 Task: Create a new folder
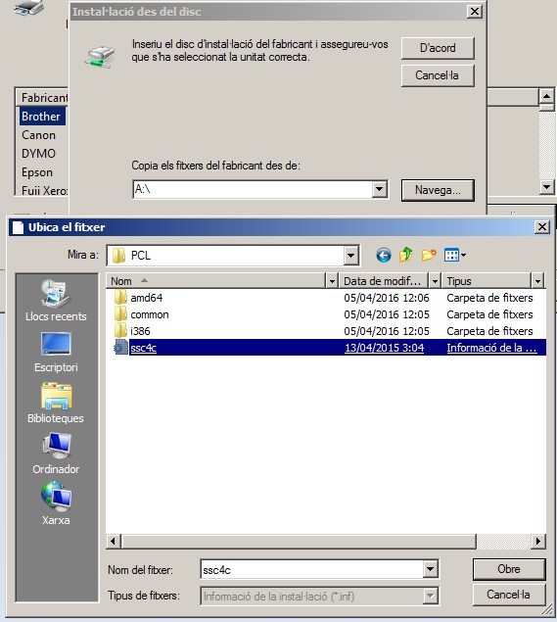tap(429, 255)
